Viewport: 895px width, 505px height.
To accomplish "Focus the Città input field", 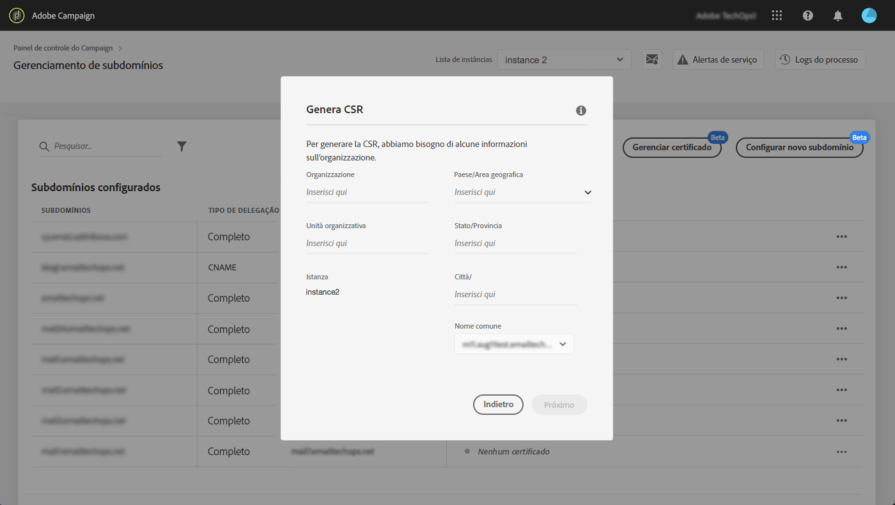I will [515, 294].
